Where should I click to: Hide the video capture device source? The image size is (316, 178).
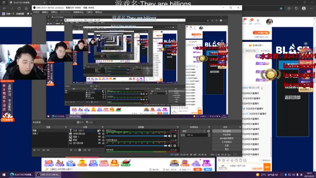click(99, 134)
